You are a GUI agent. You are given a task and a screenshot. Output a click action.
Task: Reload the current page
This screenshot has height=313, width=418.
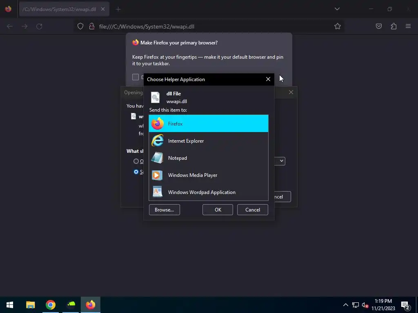click(39, 26)
